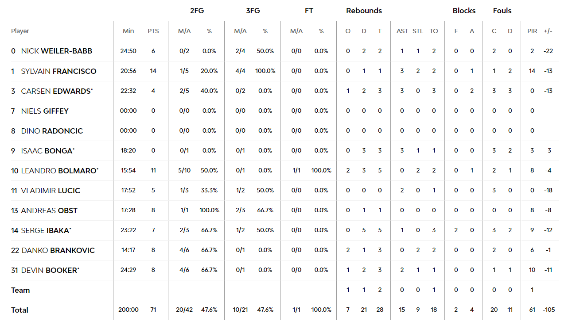Click the PIR column header
This screenshot has height=333, width=588.
pyautogui.click(x=532, y=31)
